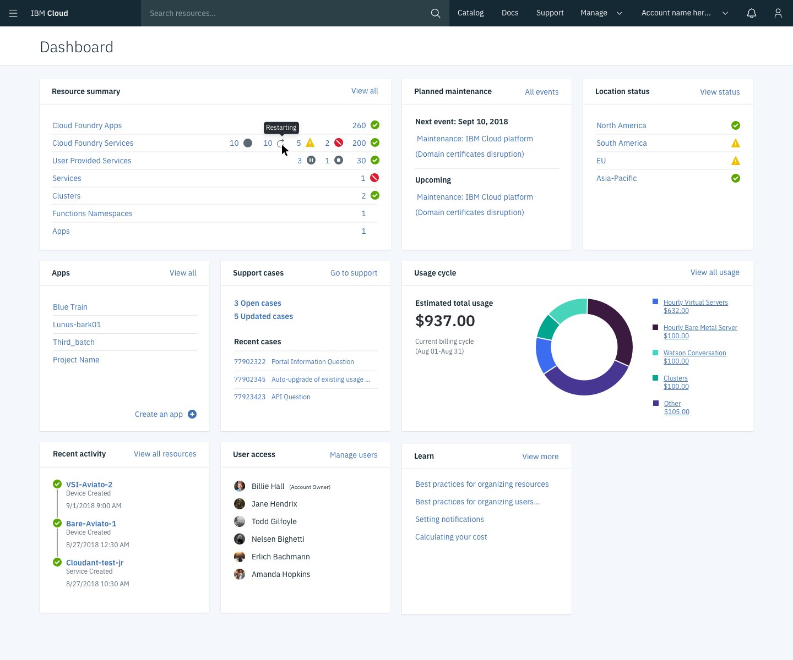Screen dimensions: 793x660
Task: Open the Cloud Foundry Services link
Action: click(x=93, y=143)
